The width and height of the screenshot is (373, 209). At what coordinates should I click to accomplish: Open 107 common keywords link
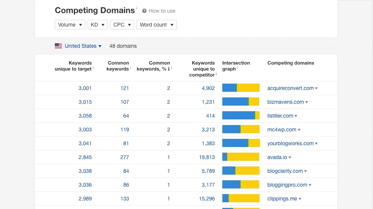125,102
